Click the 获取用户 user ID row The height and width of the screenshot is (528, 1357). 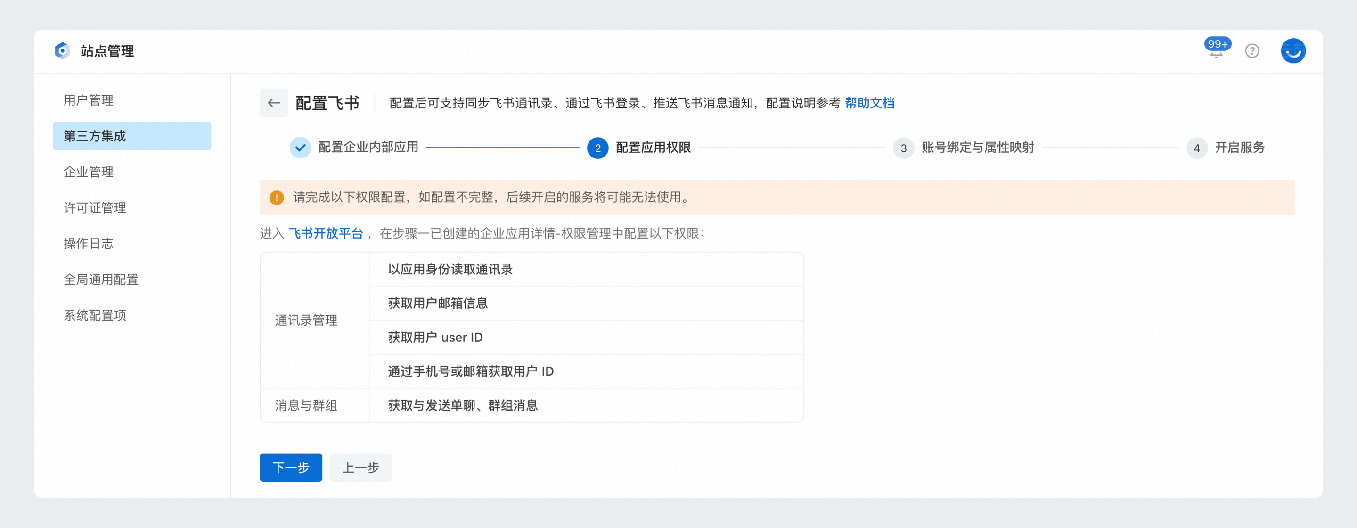[x=586, y=337]
